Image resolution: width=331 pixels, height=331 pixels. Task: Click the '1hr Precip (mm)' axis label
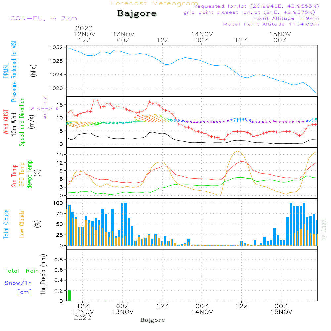43,274
